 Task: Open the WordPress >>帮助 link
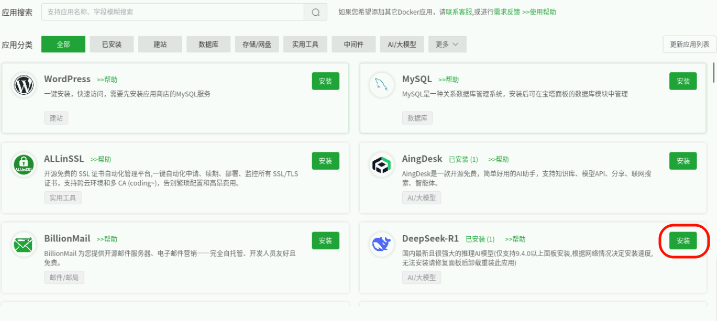pos(107,80)
